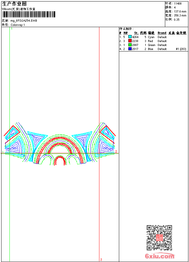Click the Red color swatch

click(x=130, y=41)
